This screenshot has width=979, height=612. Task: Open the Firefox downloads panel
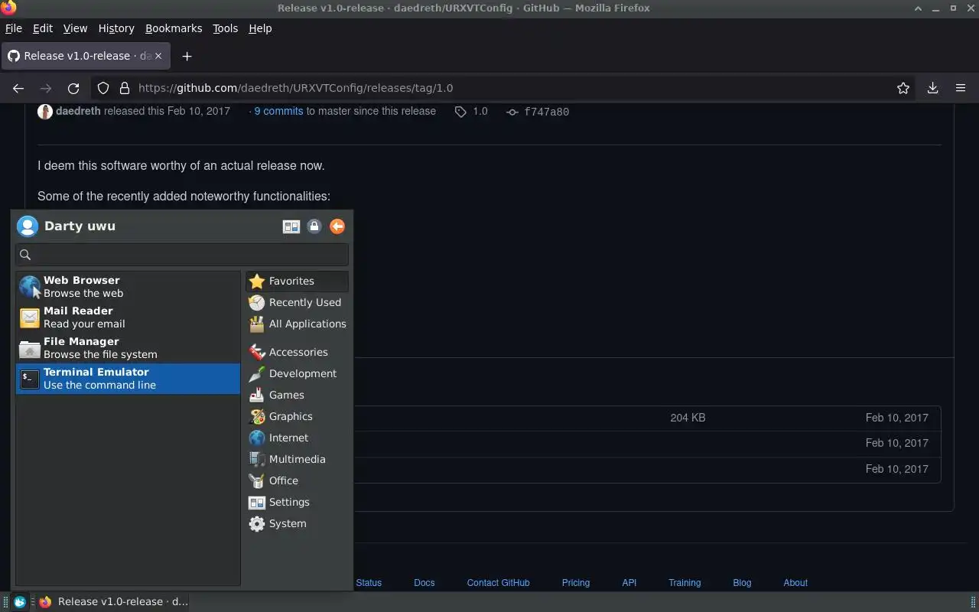933,88
